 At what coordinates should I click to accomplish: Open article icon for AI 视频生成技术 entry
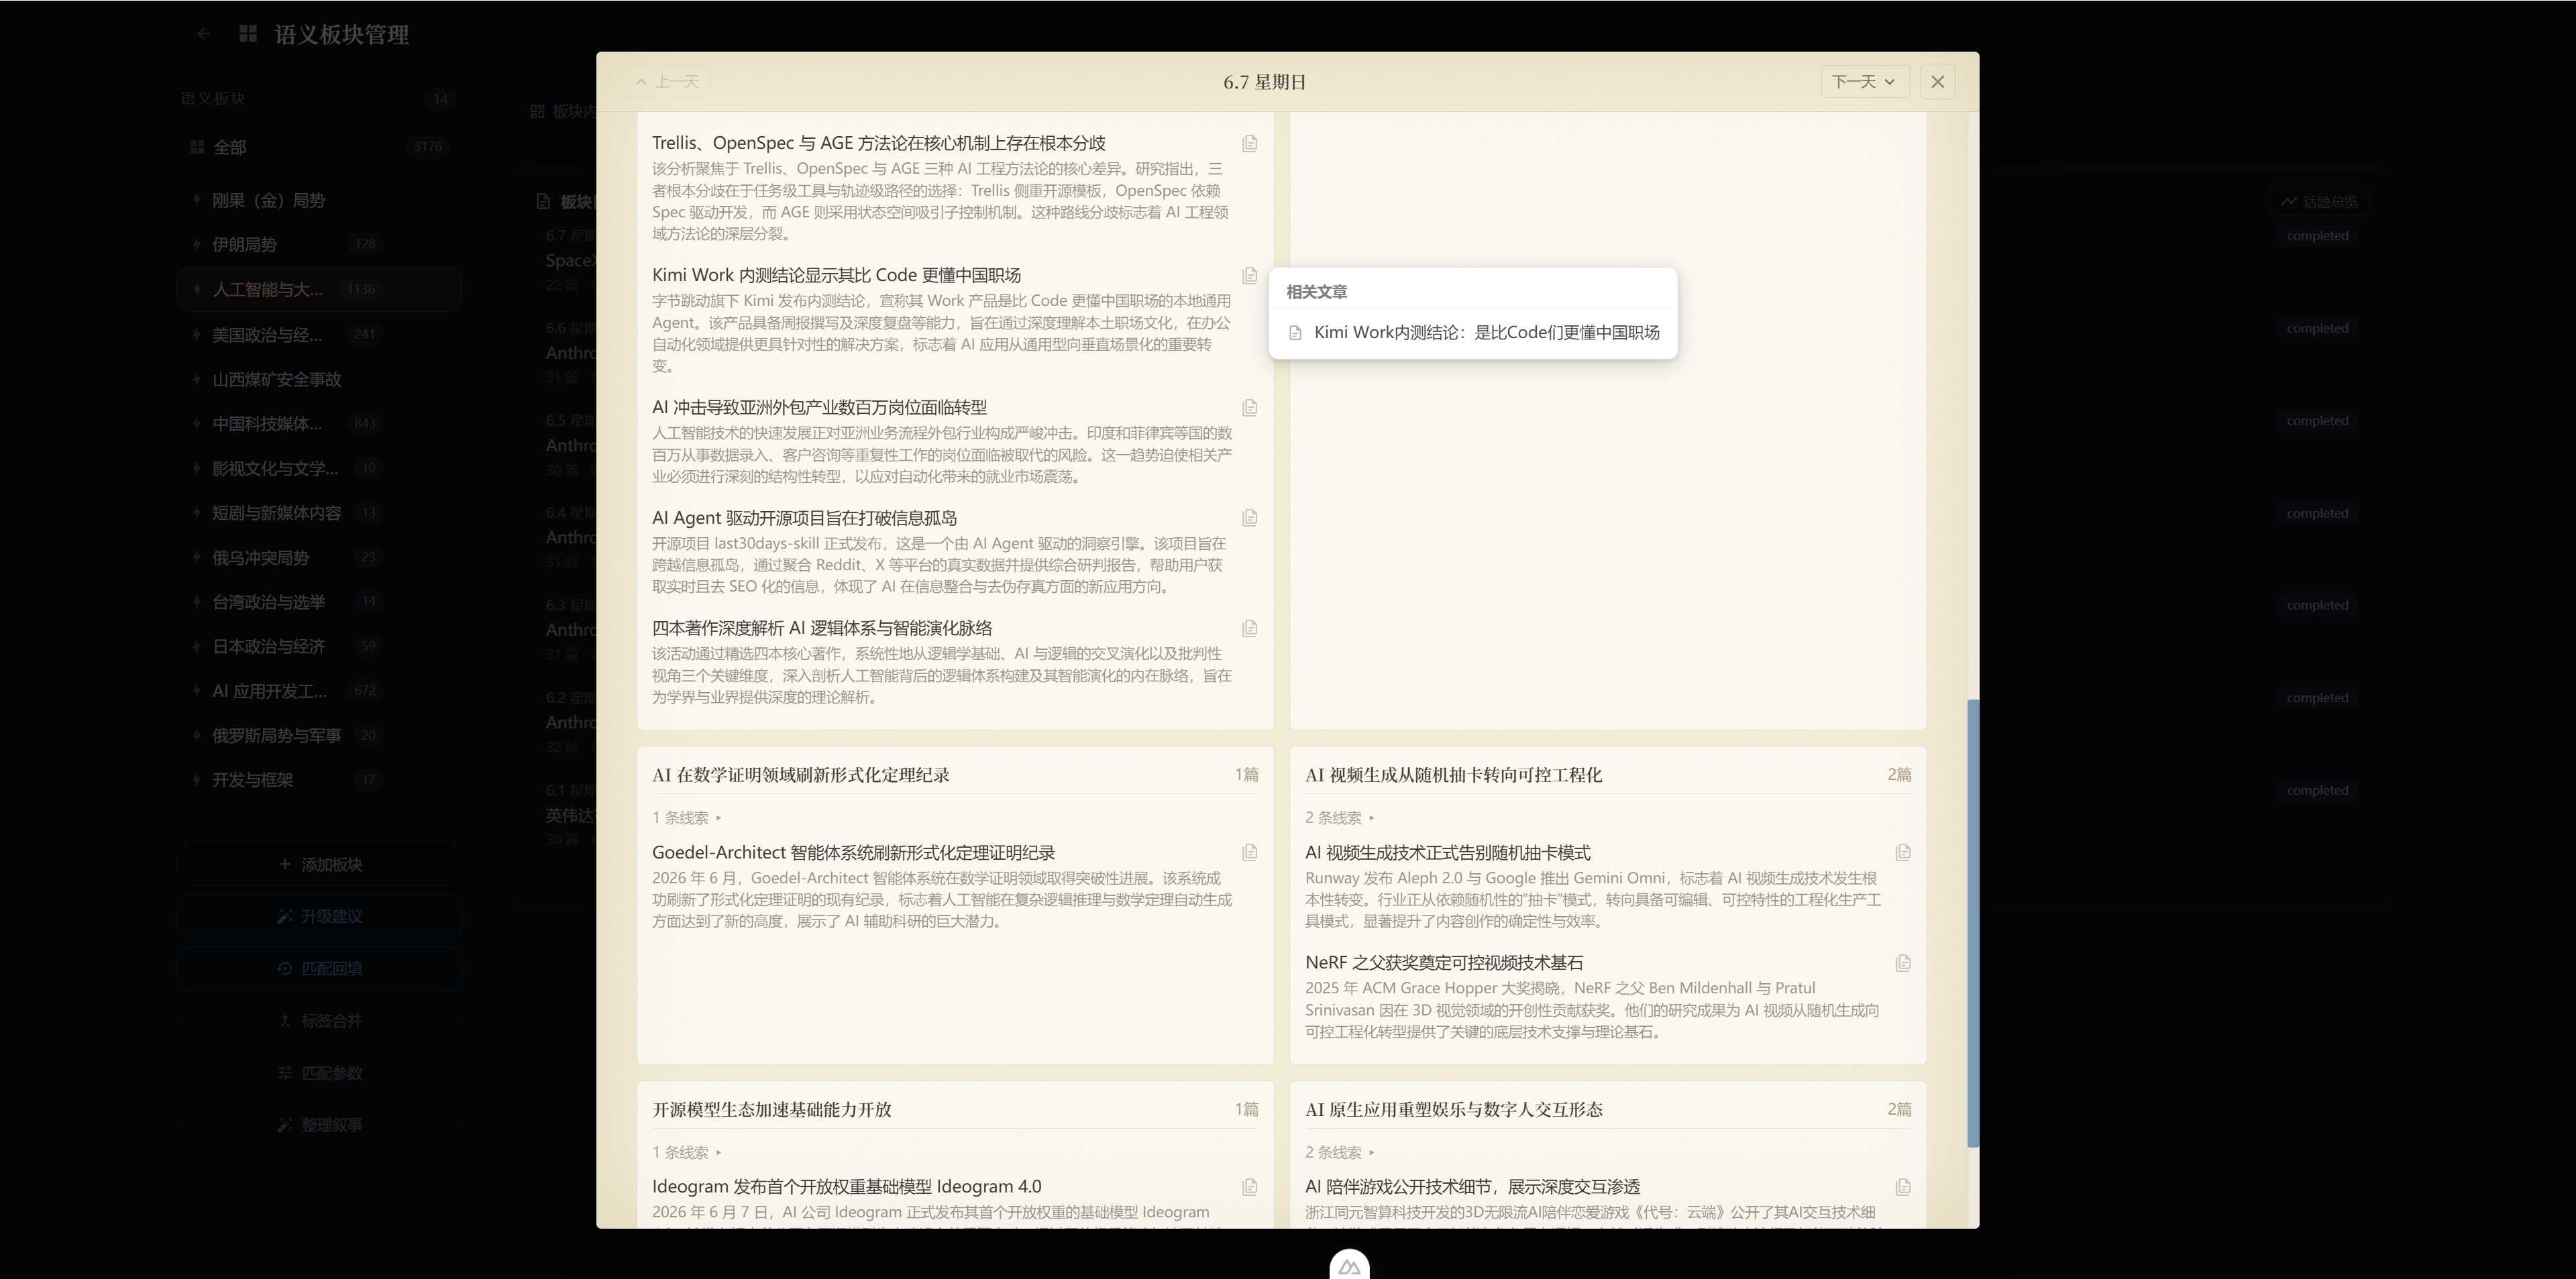(x=1902, y=853)
